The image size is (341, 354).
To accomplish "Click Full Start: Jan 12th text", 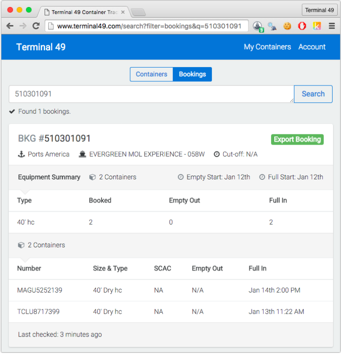I will [x=295, y=177].
